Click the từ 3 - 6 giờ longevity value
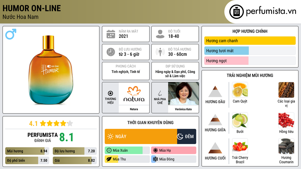This screenshot has height=169, width=301. click(x=129, y=54)
